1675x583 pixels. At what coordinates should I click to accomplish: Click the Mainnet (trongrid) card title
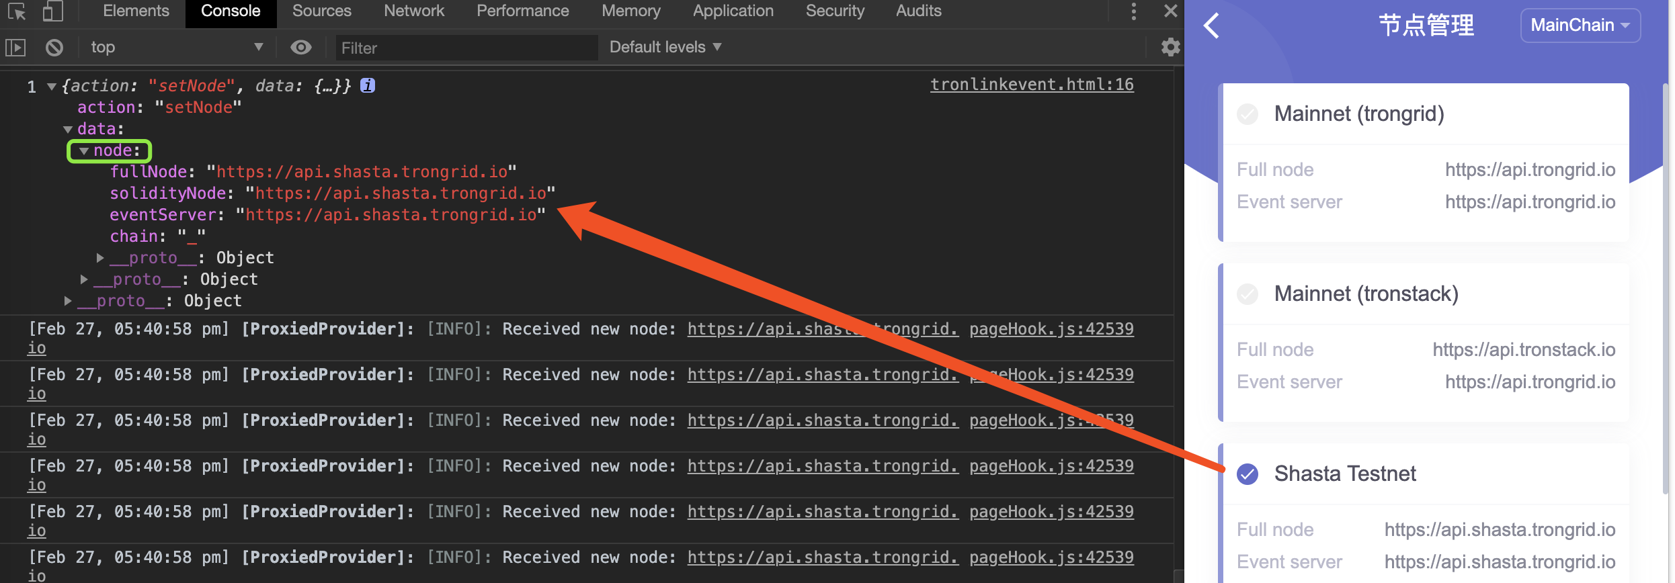(1359, 114)
